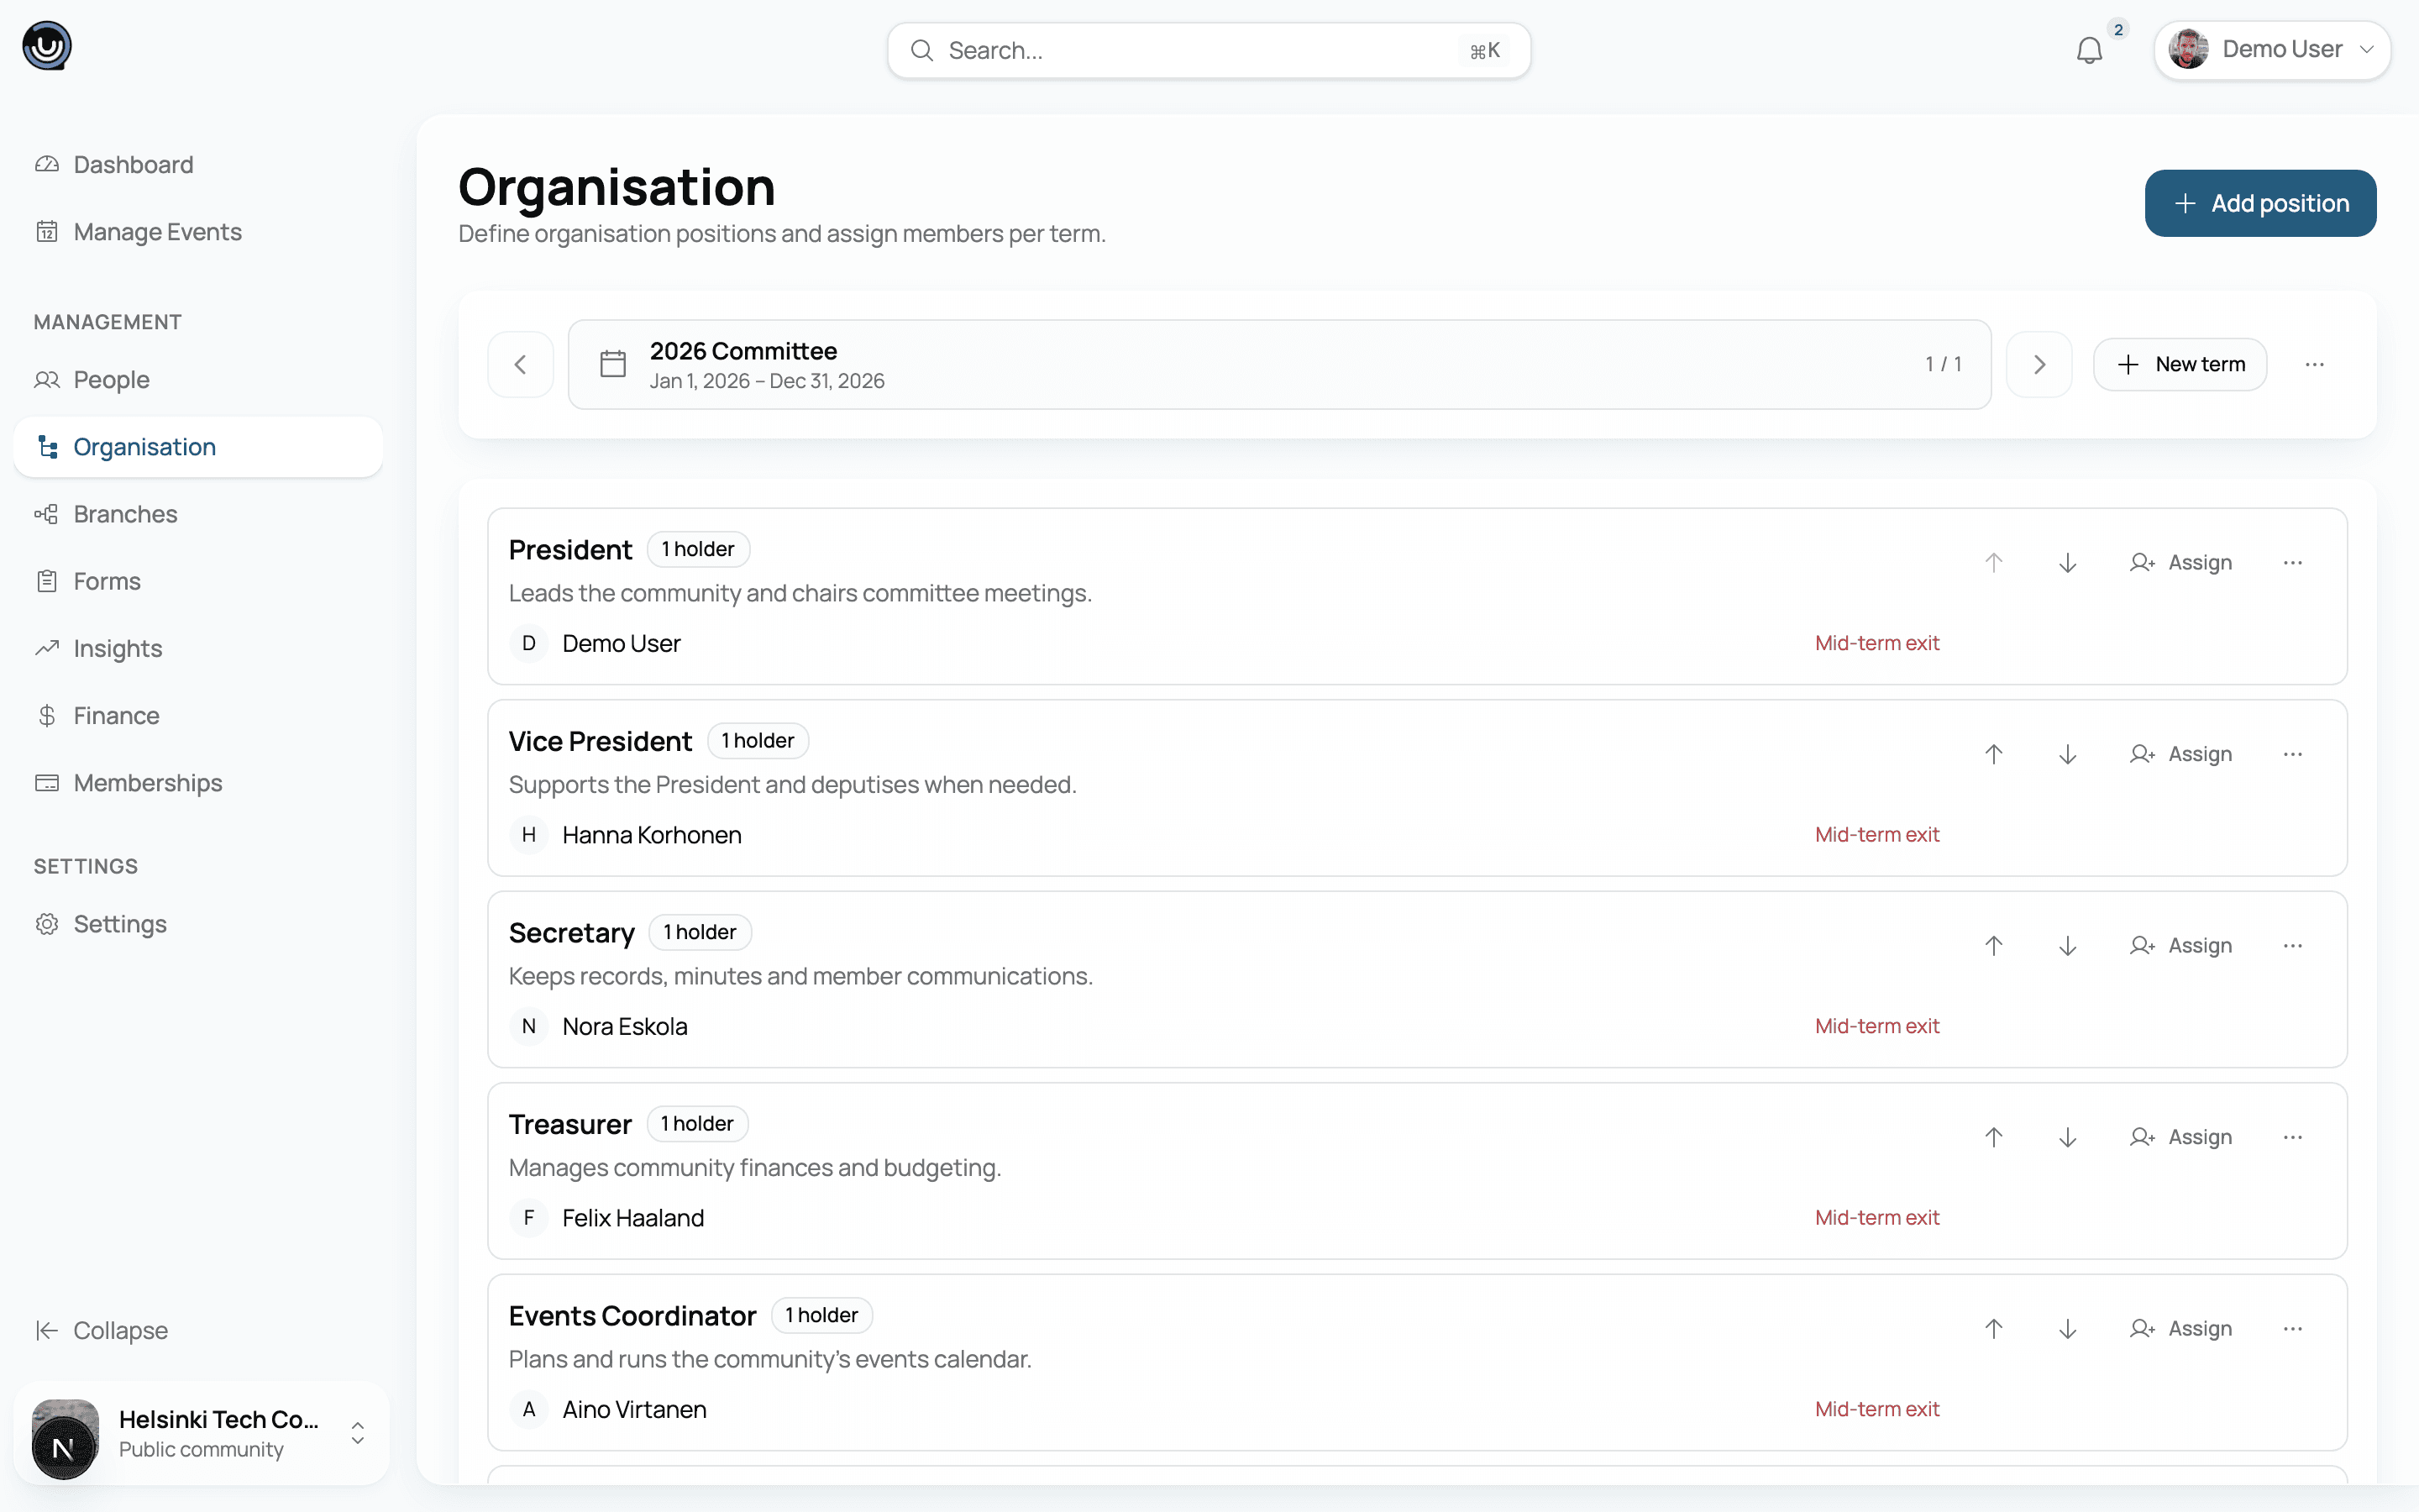This screenshot has width=2419, height=1512.
Task: Open more options for the Treasurer position
Action: 2292,1137
